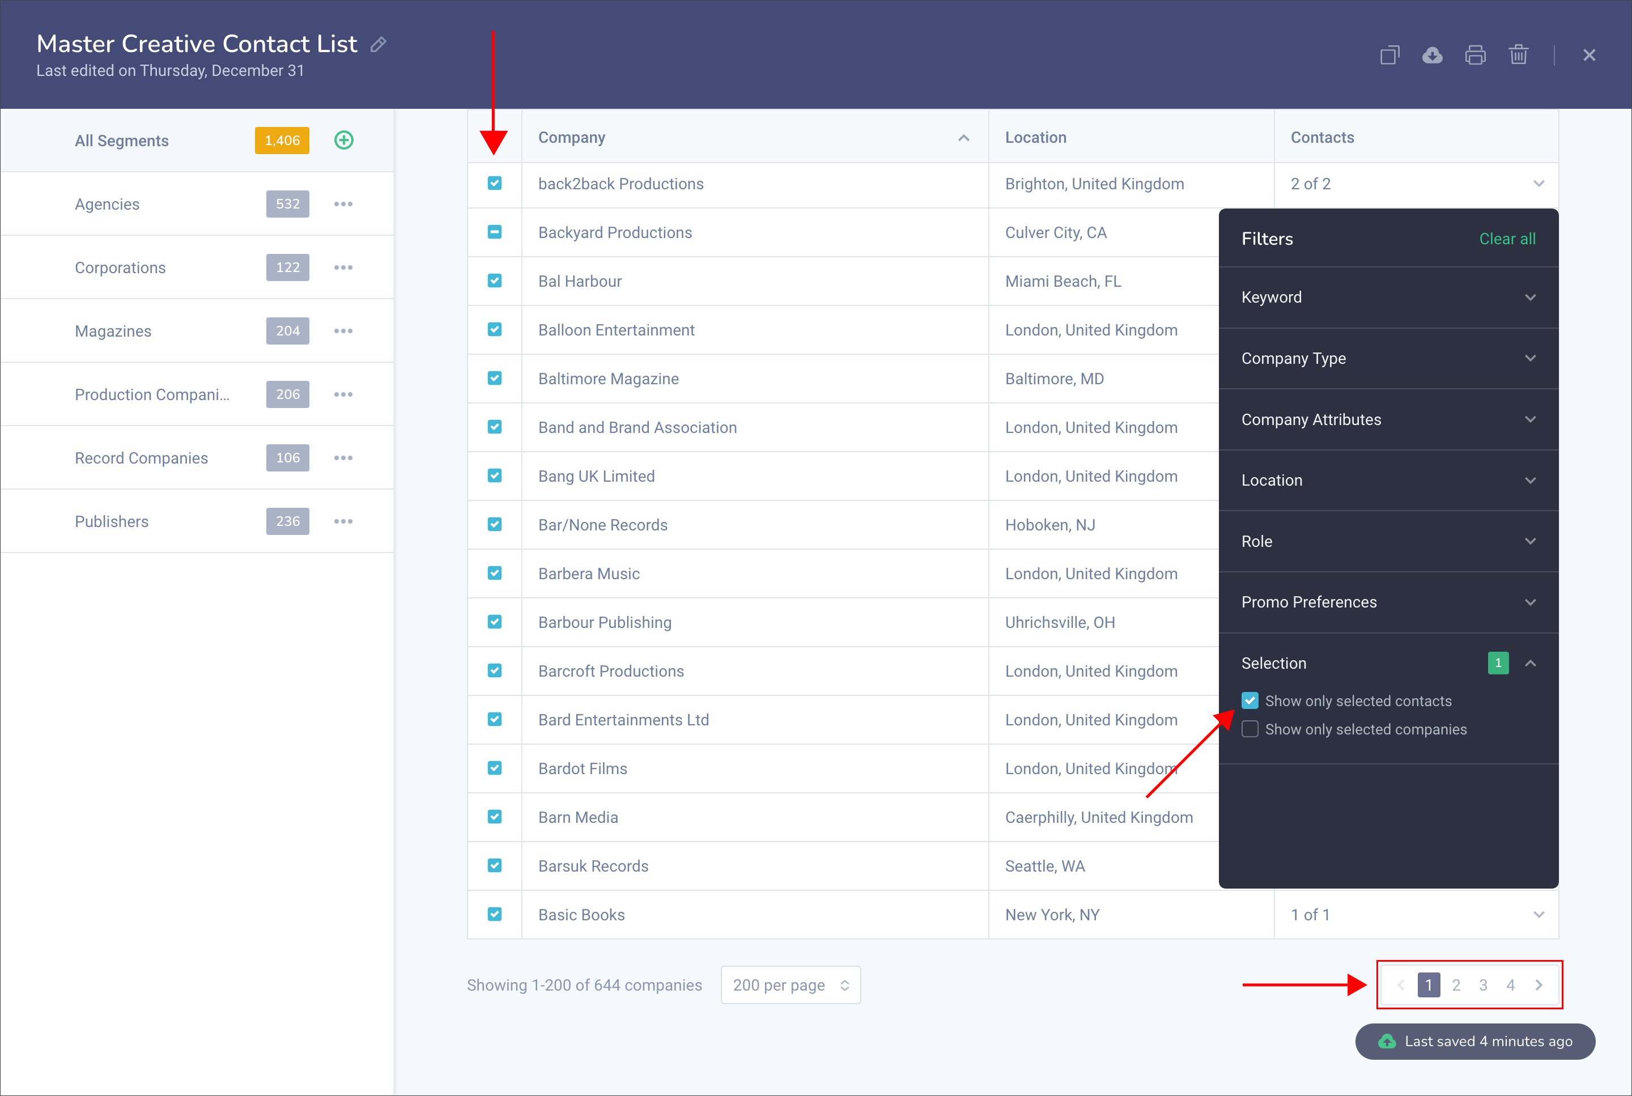Go to previous page arrow
The height and width of the screenshot is (1096, 1632).
(1401, 985)
